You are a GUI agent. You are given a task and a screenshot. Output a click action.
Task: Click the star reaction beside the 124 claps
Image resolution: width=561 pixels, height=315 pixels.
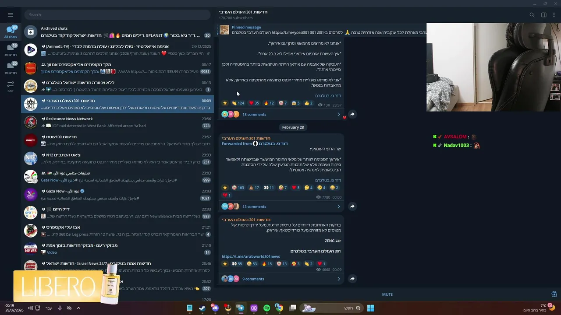click(x=225, y=103)
